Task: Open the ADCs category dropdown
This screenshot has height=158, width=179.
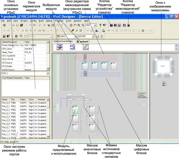Action: [x=76, y=36]
